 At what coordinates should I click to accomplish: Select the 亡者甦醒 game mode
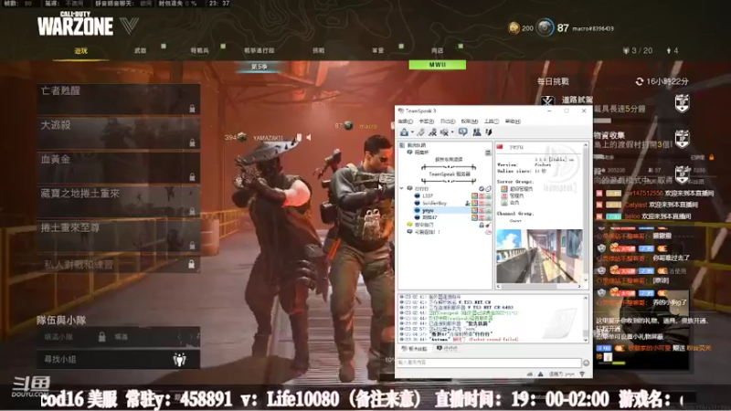[x=119, y=99]
